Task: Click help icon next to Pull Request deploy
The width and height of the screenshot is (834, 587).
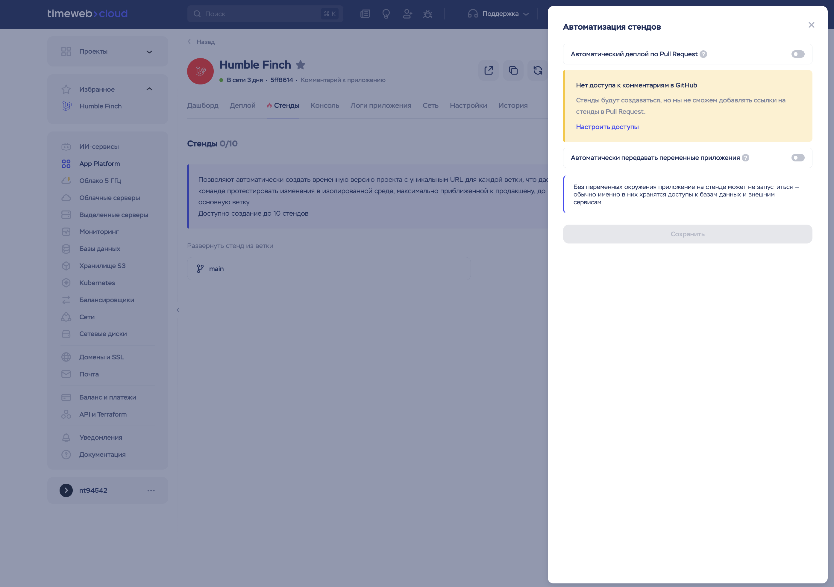Action: [703, 54]
